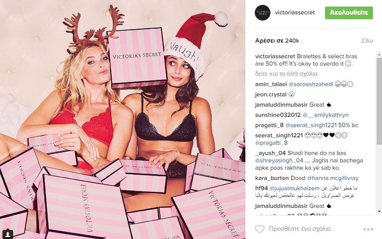The height and width of the screenshot is (239, 382).
Task: Open the @seerat_singh1221 mention
Action: point(311,125)
